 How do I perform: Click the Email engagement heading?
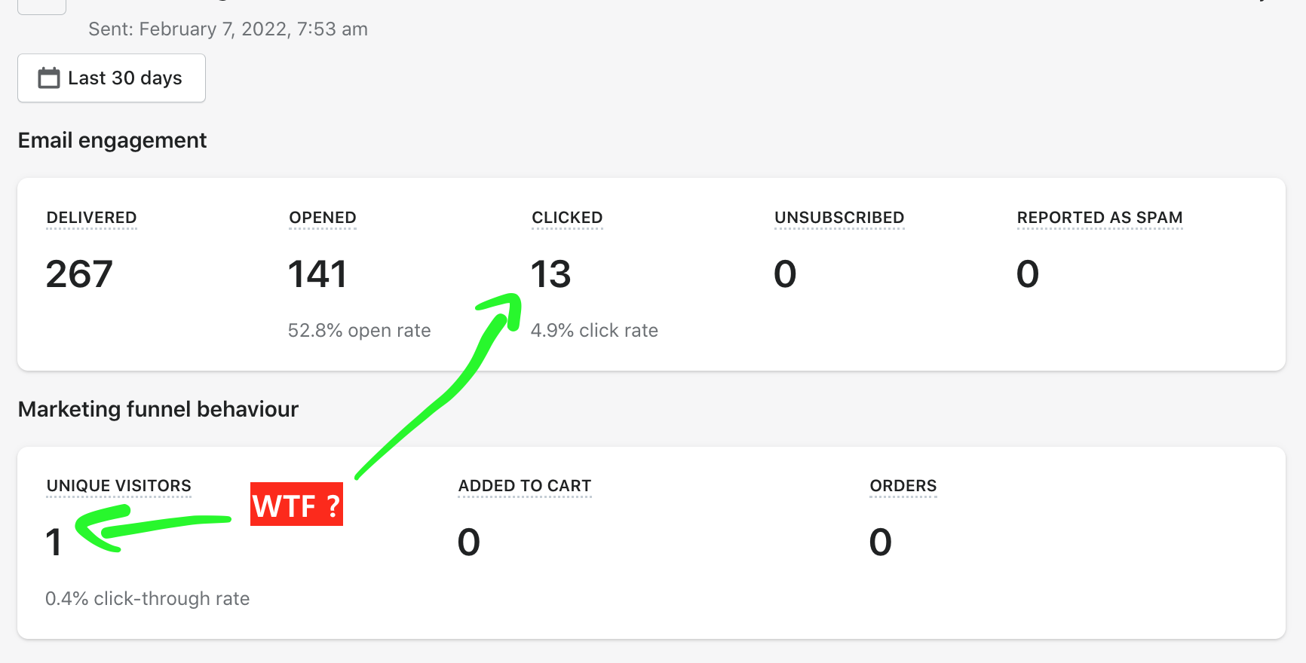(x=112, y=141)
